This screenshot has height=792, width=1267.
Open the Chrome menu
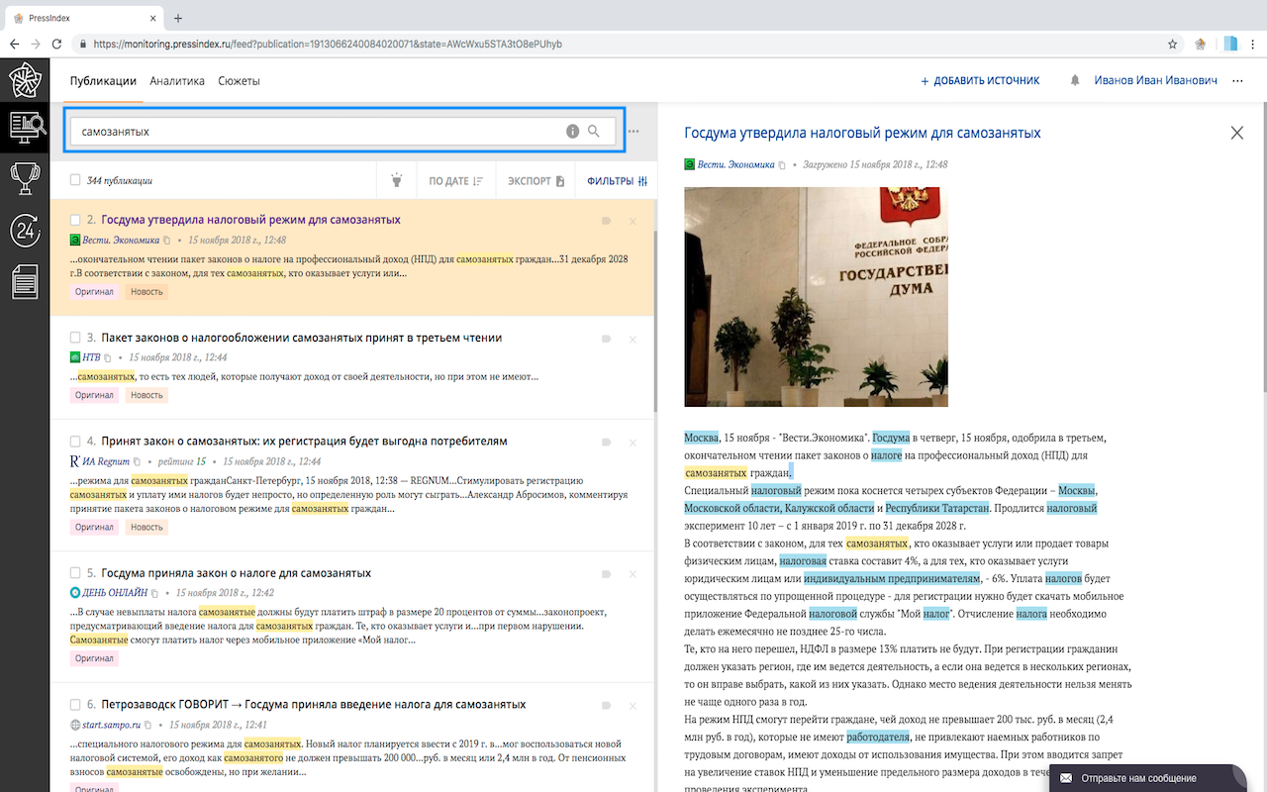tap(1251, 45)
